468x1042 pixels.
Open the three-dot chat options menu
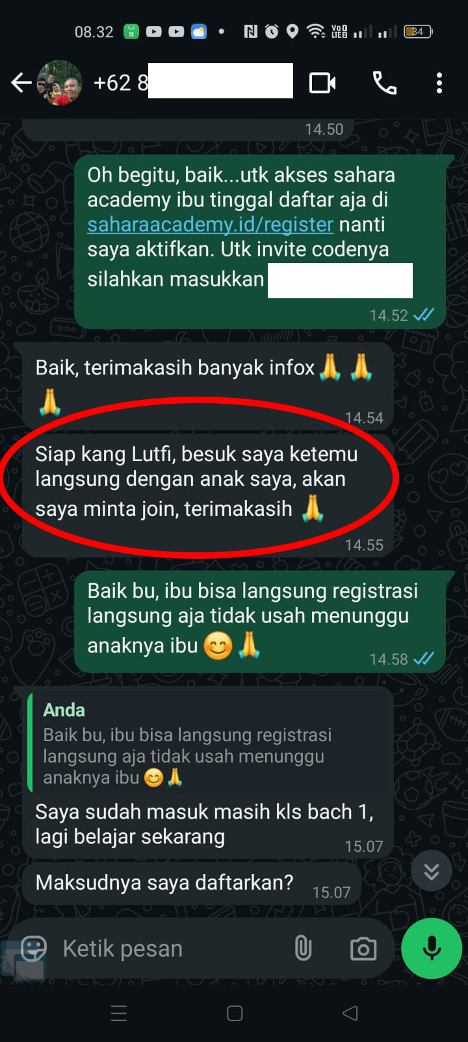(439, 83)
